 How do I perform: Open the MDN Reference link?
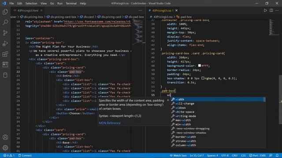coord(110,123)
